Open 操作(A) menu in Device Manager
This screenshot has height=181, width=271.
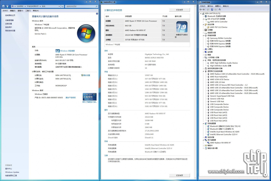(x=210, y=6)
